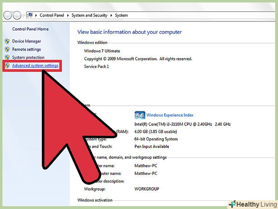Go to Control Panel Home
The width and height of the screenshot is (278, 209).
[x=30, y=29]
